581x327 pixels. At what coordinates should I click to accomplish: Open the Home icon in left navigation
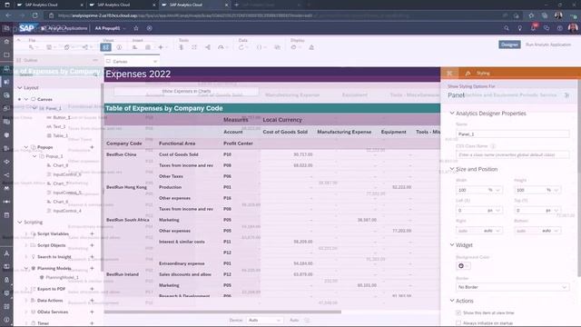point(6,42)
